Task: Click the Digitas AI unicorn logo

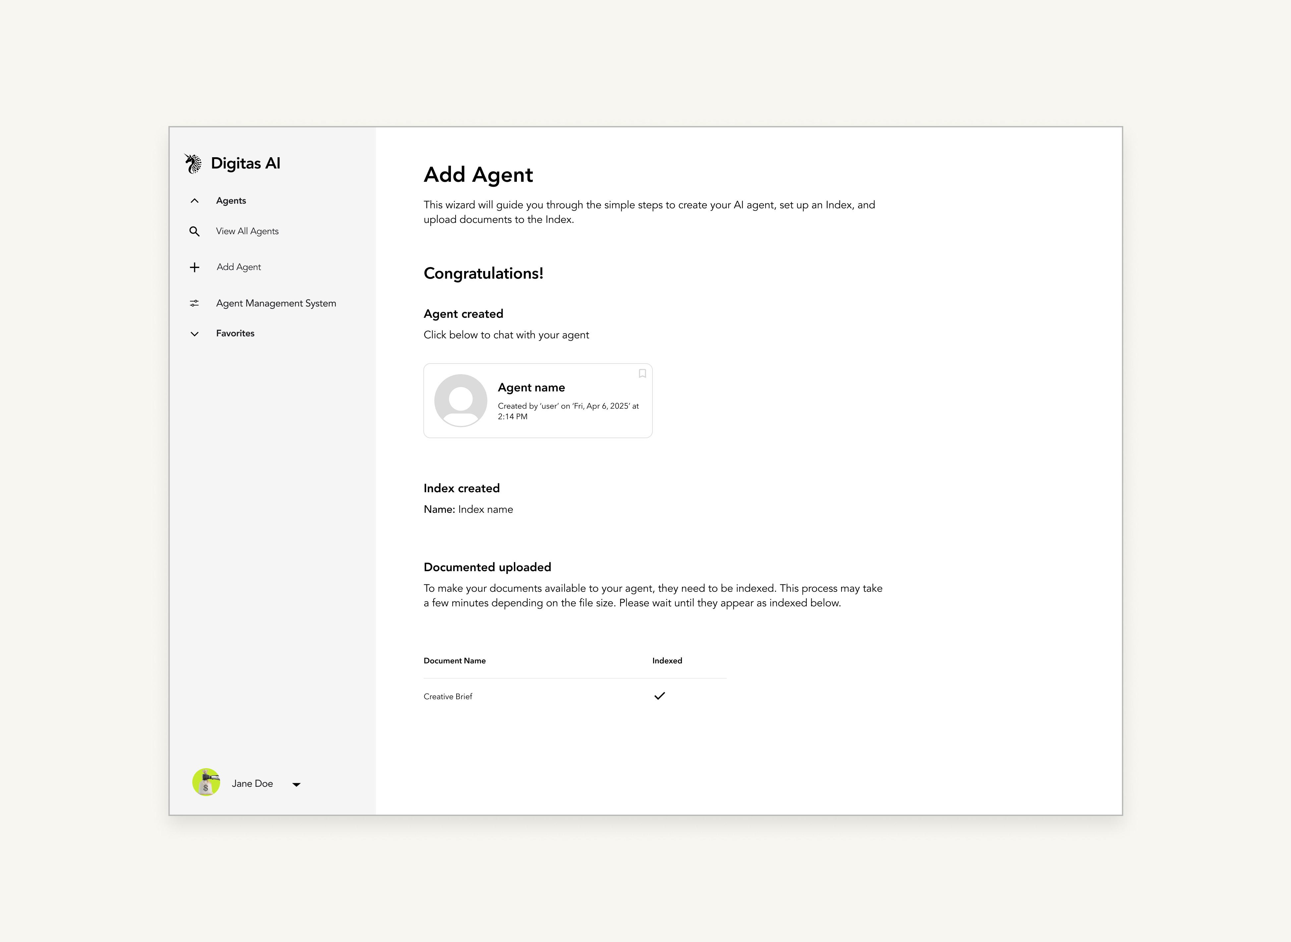Action: point(193,164)
